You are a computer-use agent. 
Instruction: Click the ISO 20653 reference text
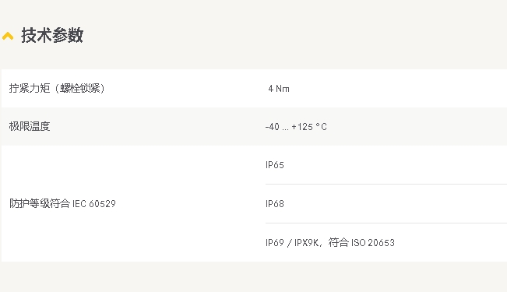coord(373,242)
